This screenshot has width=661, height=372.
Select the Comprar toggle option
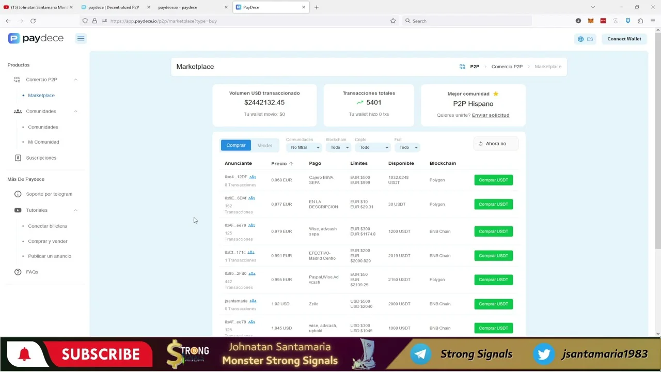click(235, 146)
